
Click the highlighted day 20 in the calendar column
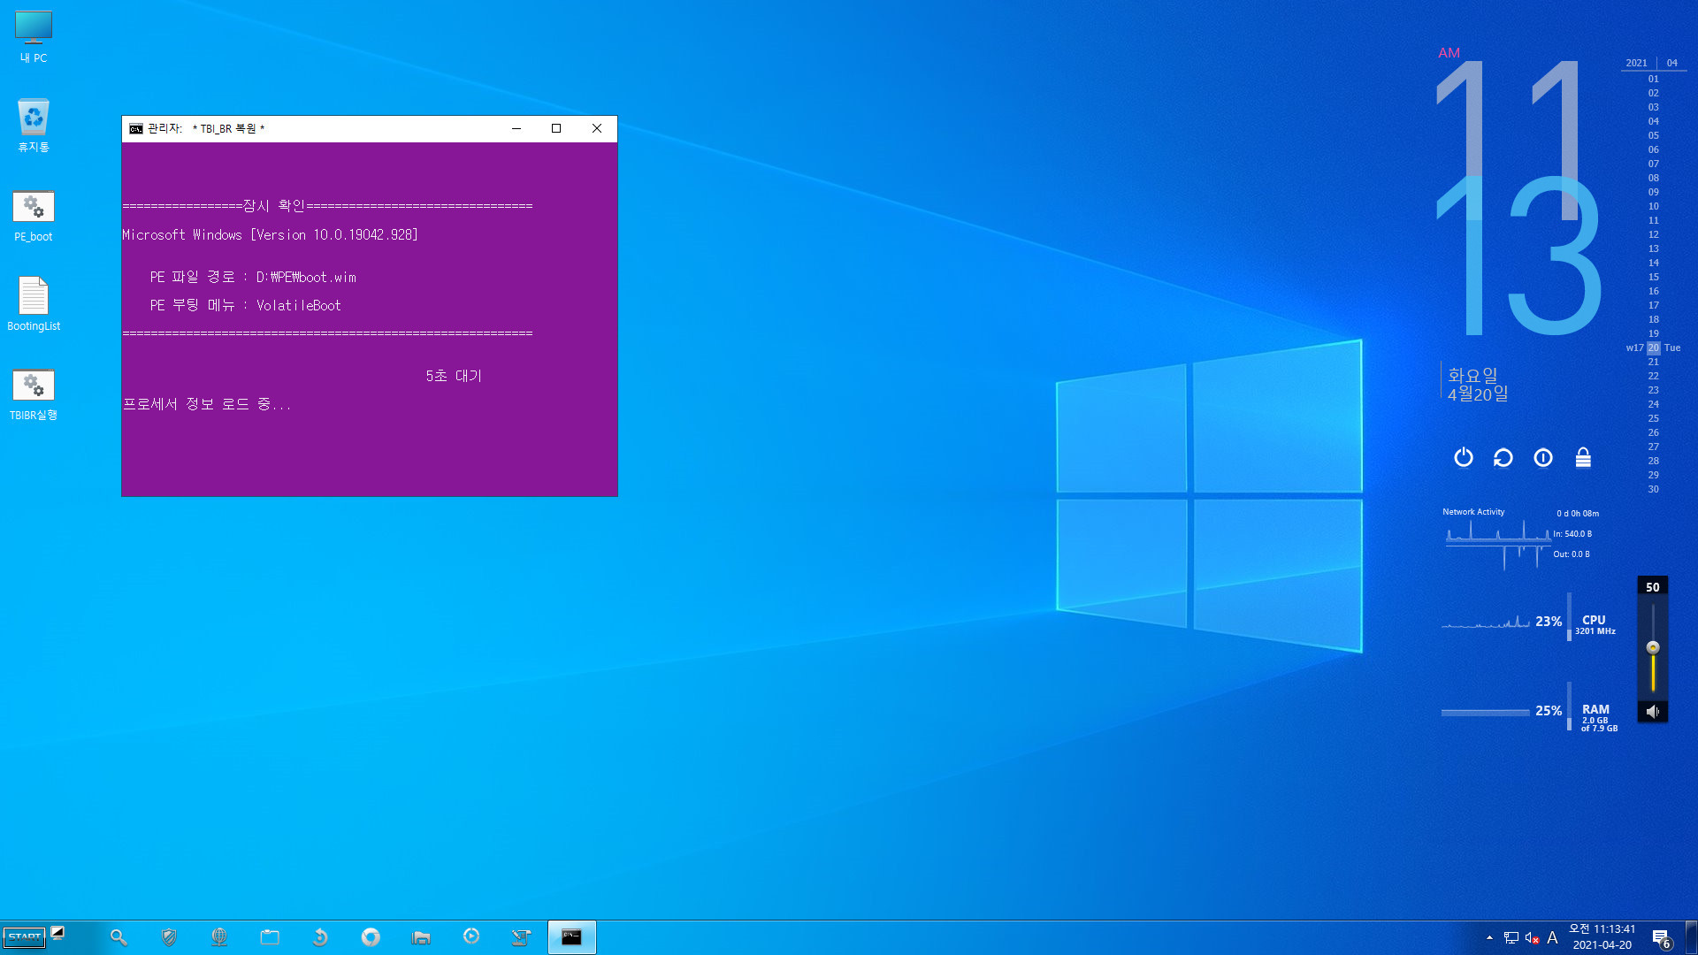[x=1654, y=348]
